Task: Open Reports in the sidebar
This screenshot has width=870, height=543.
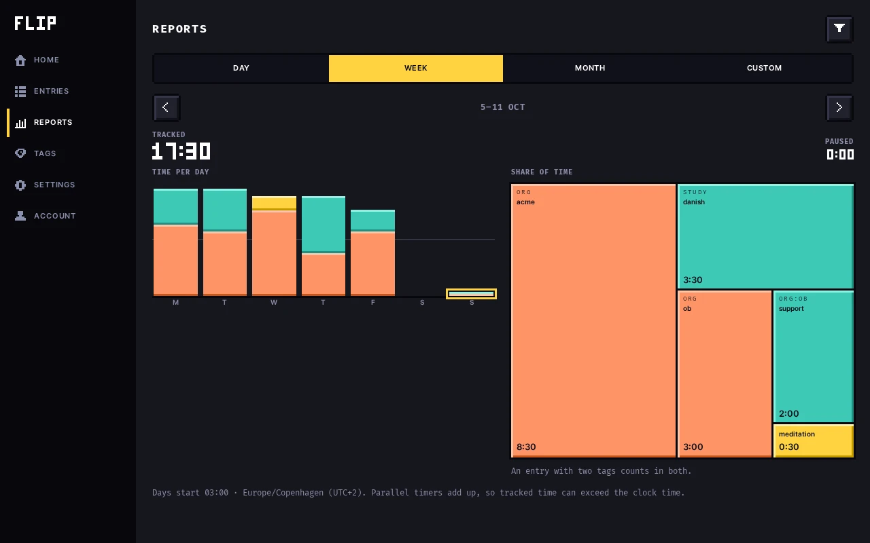Action: pos(68,122)
